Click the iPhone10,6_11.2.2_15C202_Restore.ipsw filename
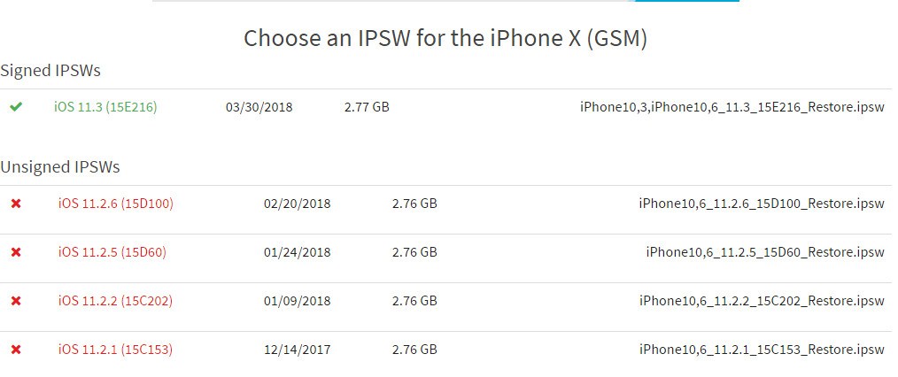 (761, 301)
